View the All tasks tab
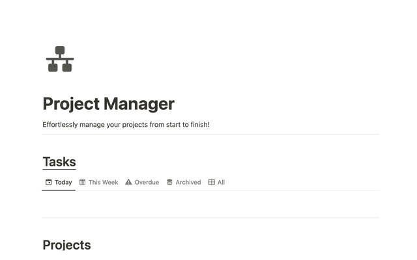417x260 pixels. click(x=221, y=183)
